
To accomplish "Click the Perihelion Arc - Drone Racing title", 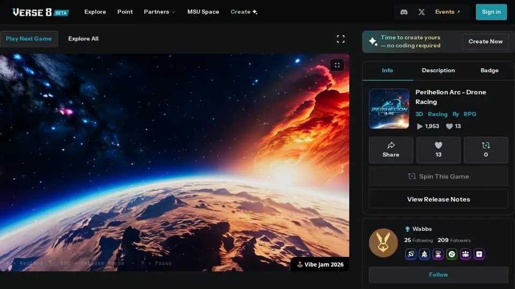I will 451,97.
